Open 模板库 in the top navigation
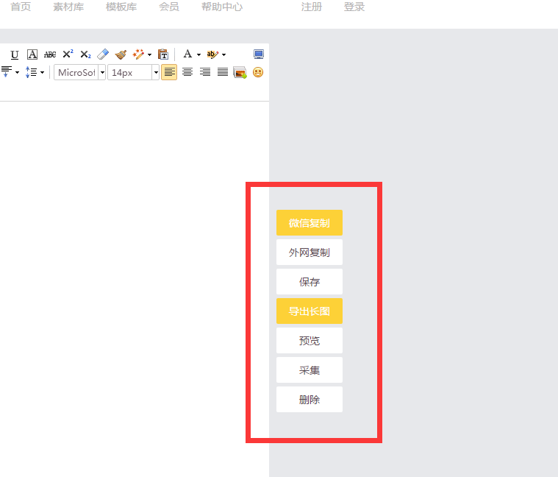This screenshot has height=477, width=558. pos(121,7)
